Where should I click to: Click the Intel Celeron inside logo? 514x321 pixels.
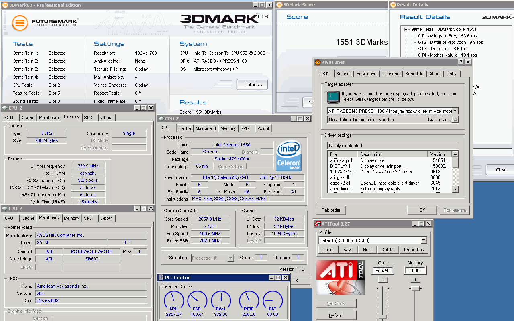point(289,155)
